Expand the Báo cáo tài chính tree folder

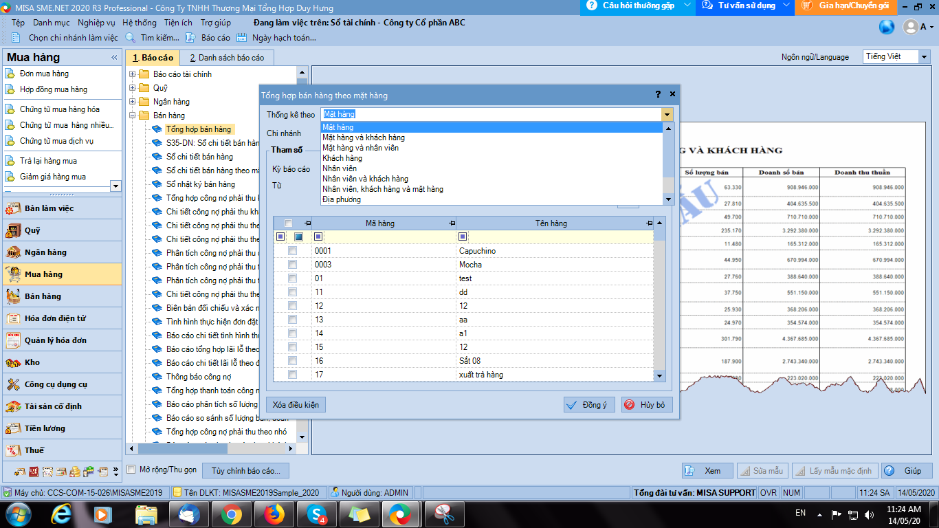[x=132, y=74]
